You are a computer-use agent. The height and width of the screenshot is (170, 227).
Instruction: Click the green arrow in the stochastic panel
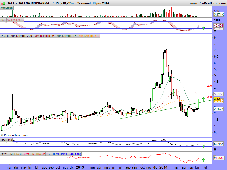point(203,28)
